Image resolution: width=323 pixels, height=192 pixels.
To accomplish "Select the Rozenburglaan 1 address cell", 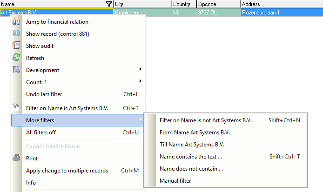I will click(x=282, y=13).
